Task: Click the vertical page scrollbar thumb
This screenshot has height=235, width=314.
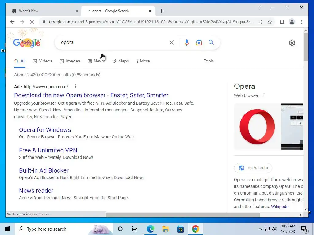Action: pyautogui.click(x=306, y=47)
